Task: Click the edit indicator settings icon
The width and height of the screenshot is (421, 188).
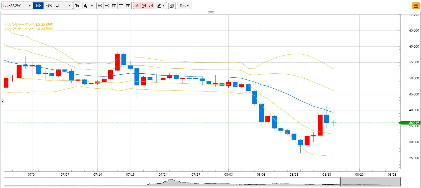Action: click(144, 6)
